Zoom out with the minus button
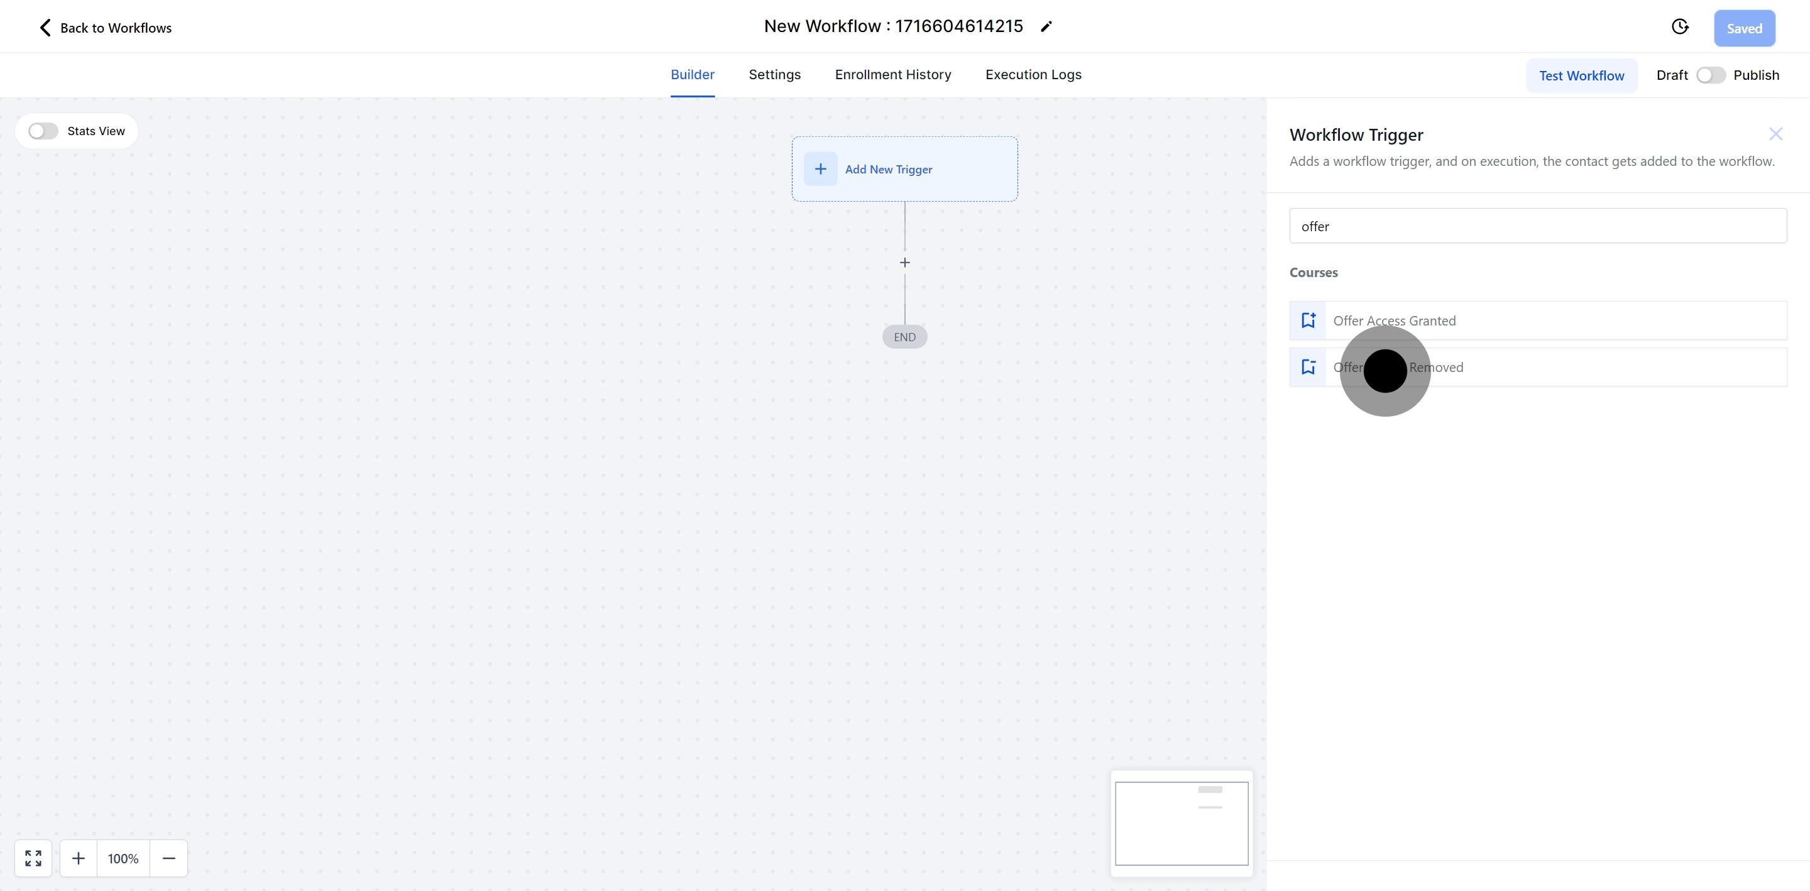The height and width of the screenshot is (891, 1810). [168, 858]
